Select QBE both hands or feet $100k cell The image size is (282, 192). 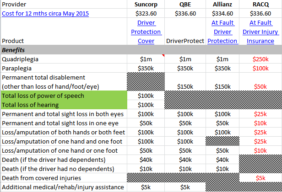point(185,133)
